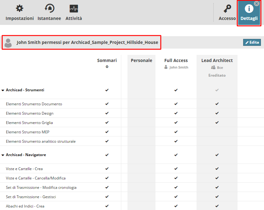The height and width of the screenshot is (210, 264).
Task: Click the Bce group icon under Lead Architect
Action: pyautogui.click(x=213, y=67)
